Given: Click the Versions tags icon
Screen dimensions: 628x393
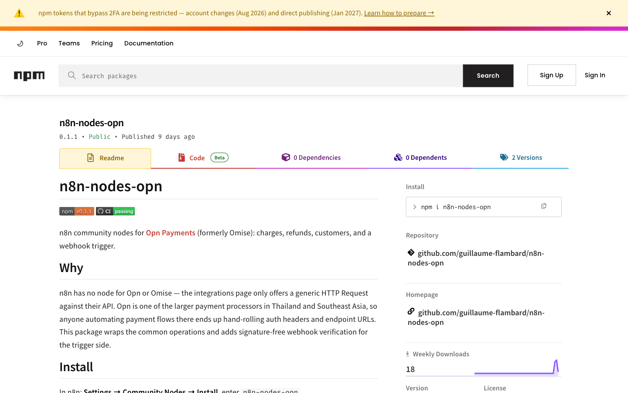Looking at the screenshot, I should [x=504, y=157].
